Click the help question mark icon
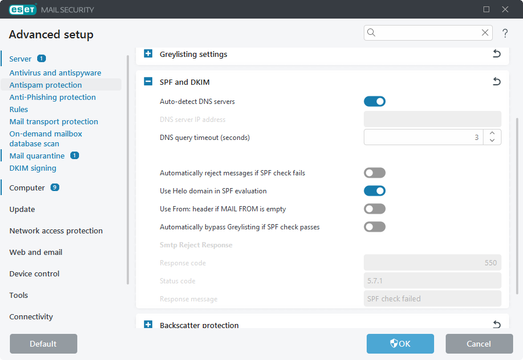The width and height of the screenshot is (523, 360). point(505,33)
